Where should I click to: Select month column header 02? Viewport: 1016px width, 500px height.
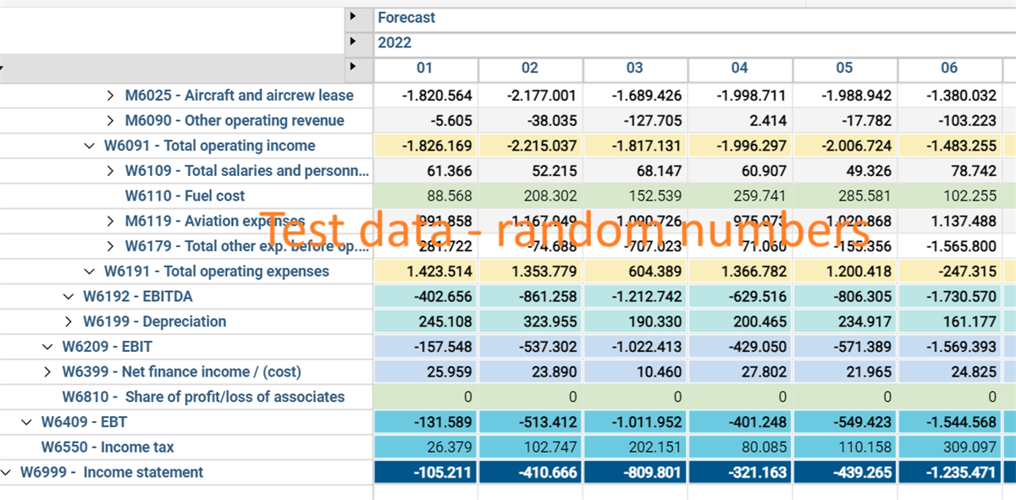tap(530, 68)
